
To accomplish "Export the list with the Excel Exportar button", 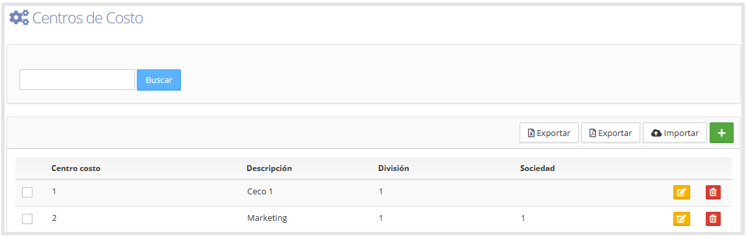I will coord(549,133).
